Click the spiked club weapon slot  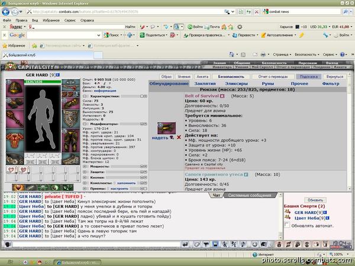tap(15, 119)
